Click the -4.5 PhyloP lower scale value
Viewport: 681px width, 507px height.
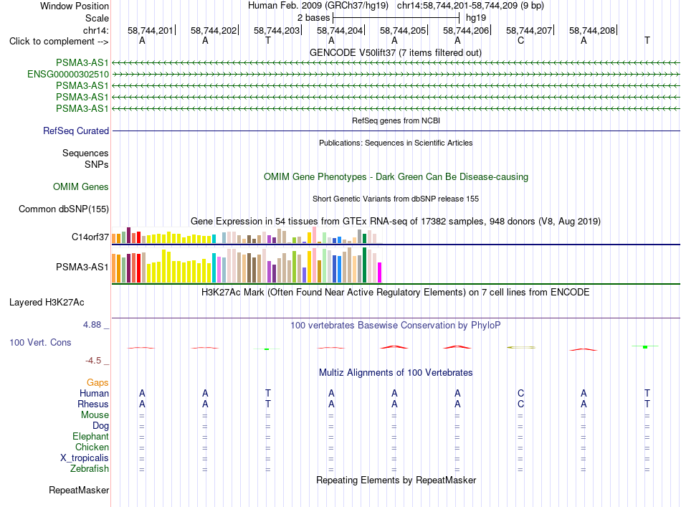93,361
